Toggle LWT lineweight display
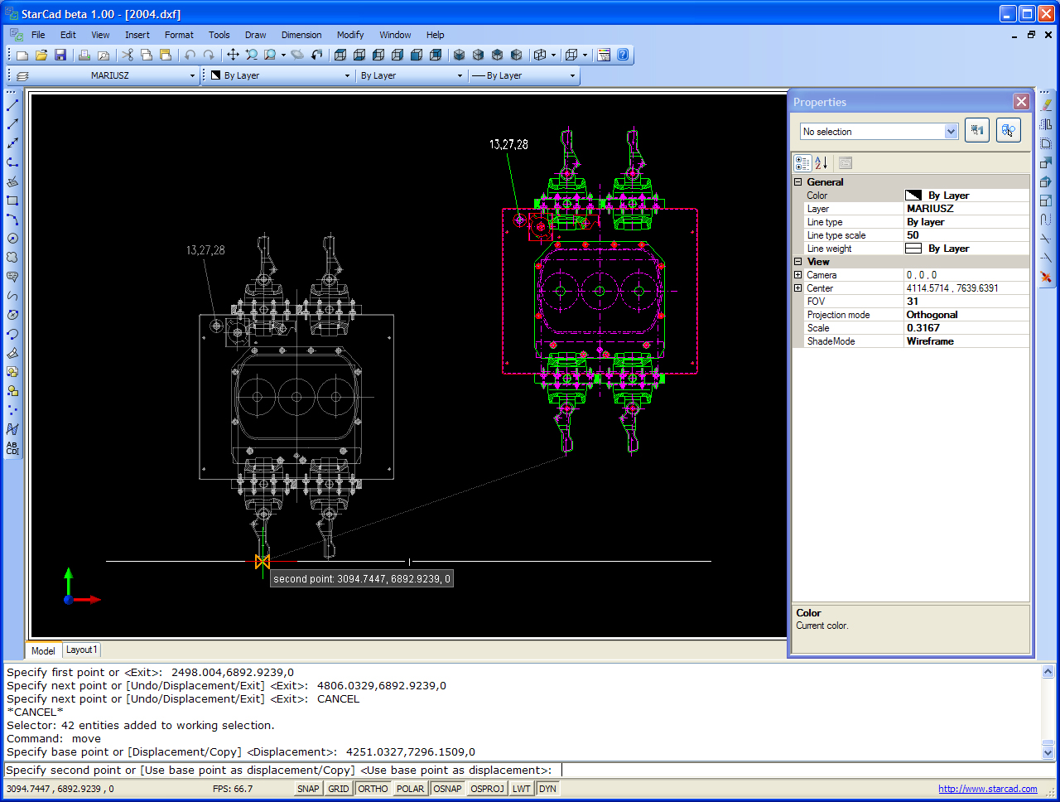 point(521,789)
